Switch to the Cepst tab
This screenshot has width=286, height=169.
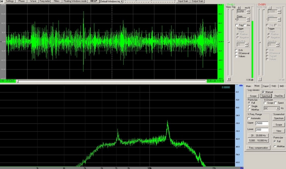coord(266,86)
